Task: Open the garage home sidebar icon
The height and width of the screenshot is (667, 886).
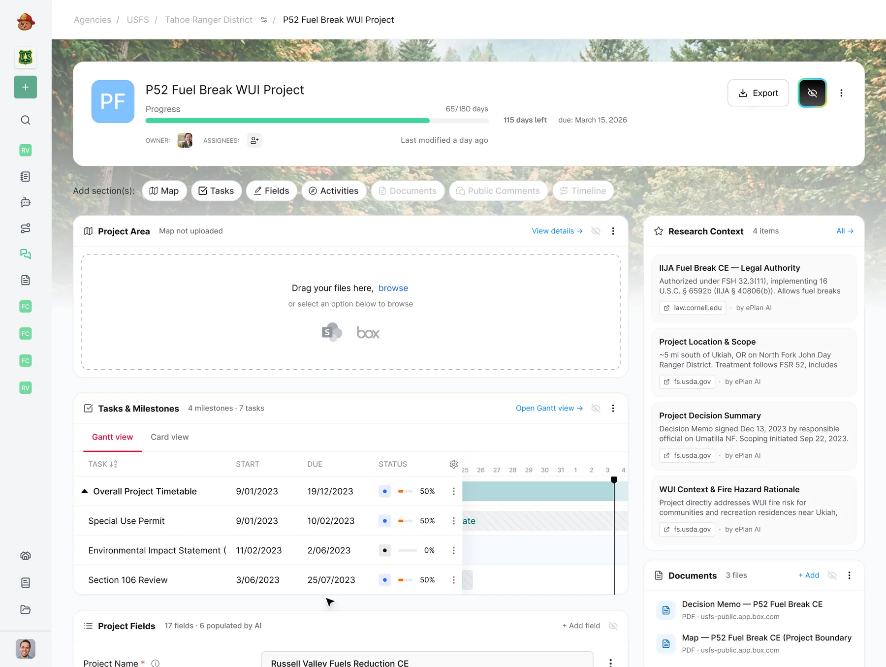Action: click(26, 556)
